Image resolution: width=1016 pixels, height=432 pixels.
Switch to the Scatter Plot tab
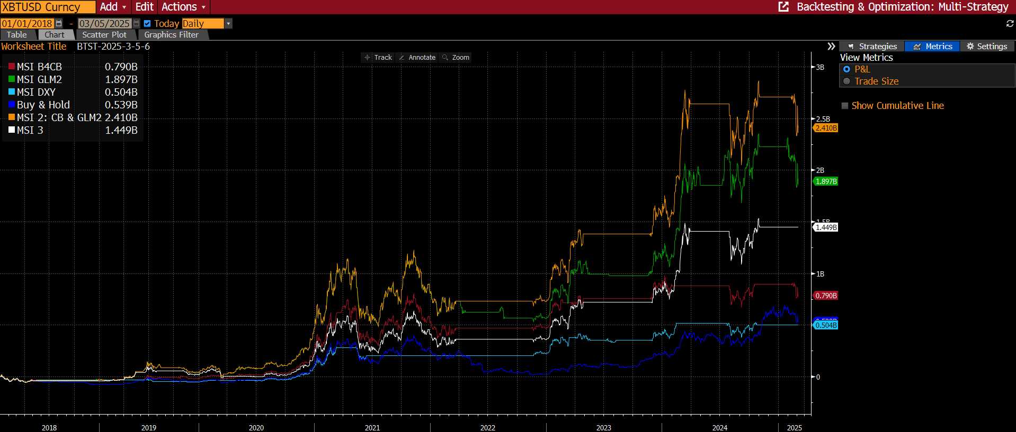pos(104,35)
